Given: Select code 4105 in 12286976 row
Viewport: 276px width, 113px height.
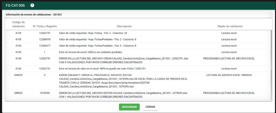Looking at the screenshot, I should [18, 40].
